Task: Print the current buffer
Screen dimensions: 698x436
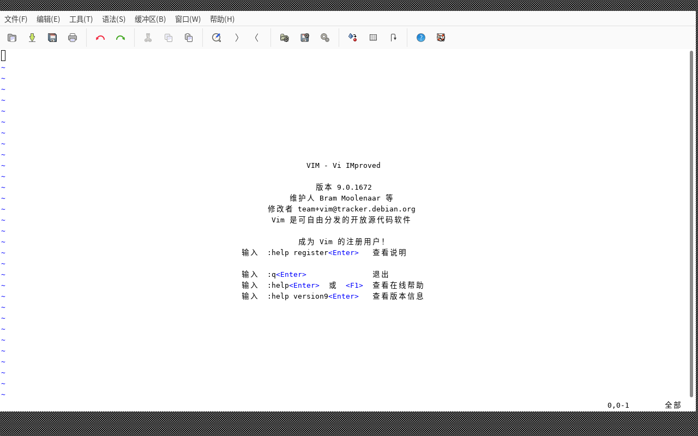Action: tap(73, 37)
